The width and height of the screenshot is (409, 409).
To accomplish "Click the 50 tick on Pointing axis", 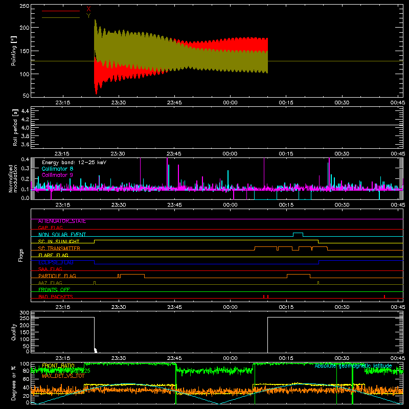I will (x=26, y=96).
